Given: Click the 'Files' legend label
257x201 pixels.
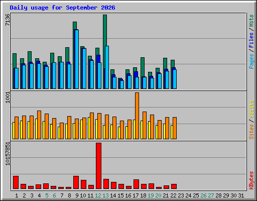Looking at the screenshot, I should 251,40.
